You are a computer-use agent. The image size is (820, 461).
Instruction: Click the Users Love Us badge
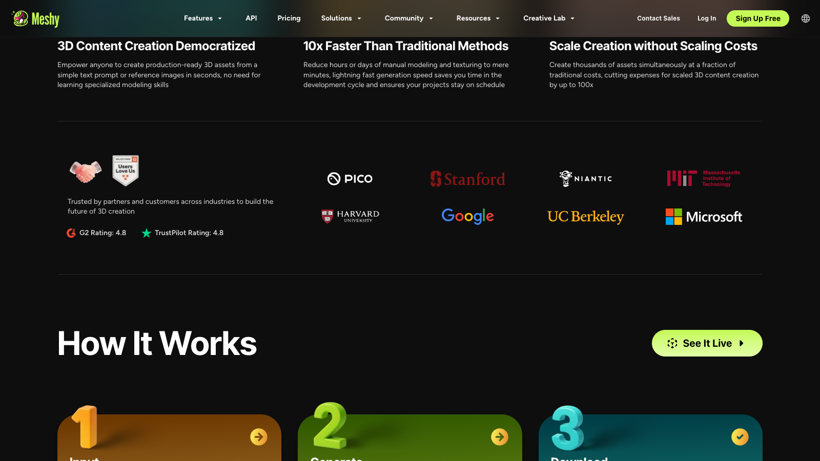pos(126,170)
